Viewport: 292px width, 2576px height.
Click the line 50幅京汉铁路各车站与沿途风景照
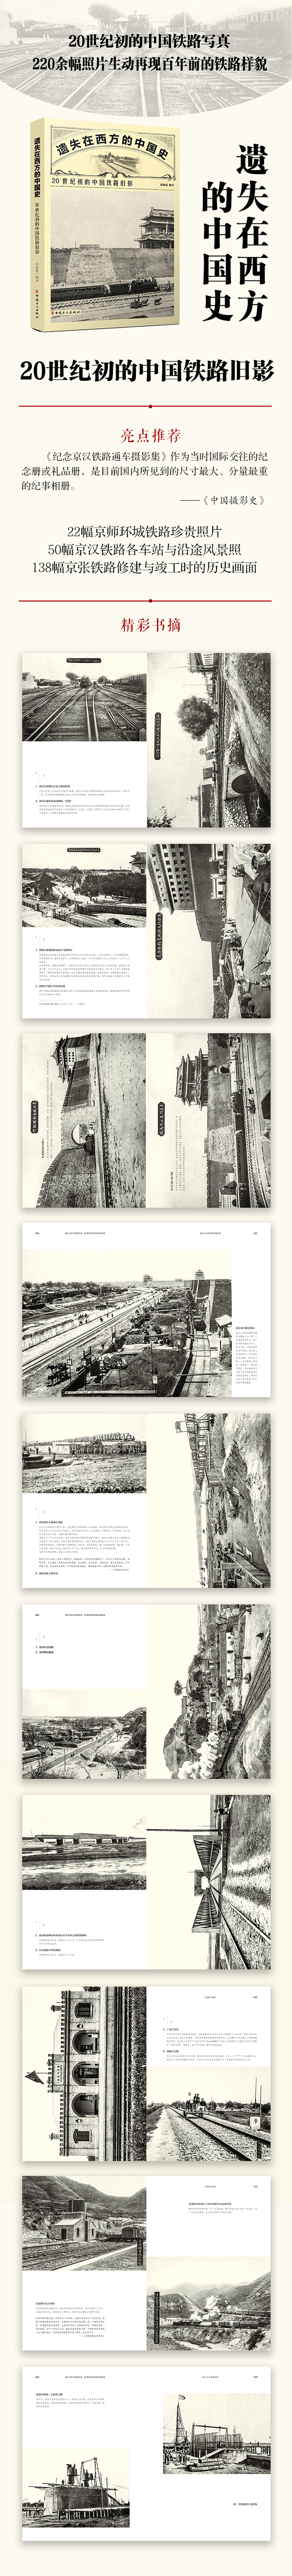[x=145, y=549]
